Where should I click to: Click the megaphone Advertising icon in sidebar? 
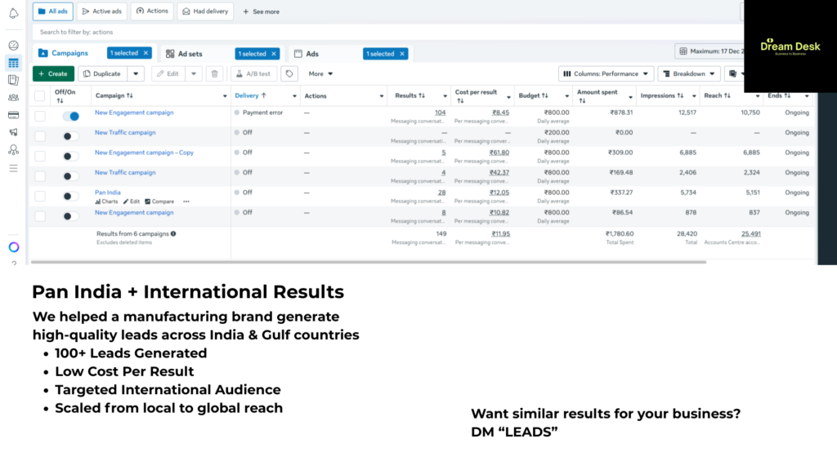click(x=13, y=132)
